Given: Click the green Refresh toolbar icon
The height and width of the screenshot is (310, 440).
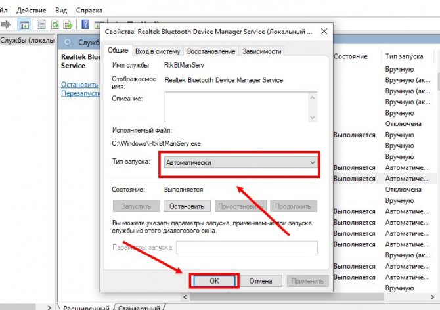Looking at the screenshot, I should [x=55, y=25].
